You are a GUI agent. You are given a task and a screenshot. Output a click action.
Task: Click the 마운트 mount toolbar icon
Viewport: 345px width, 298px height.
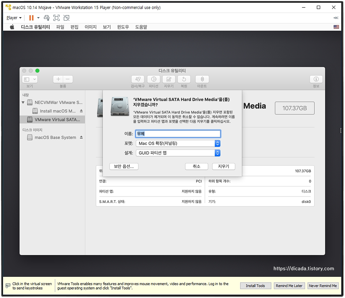pyautogui.click(x=202, y=79)
